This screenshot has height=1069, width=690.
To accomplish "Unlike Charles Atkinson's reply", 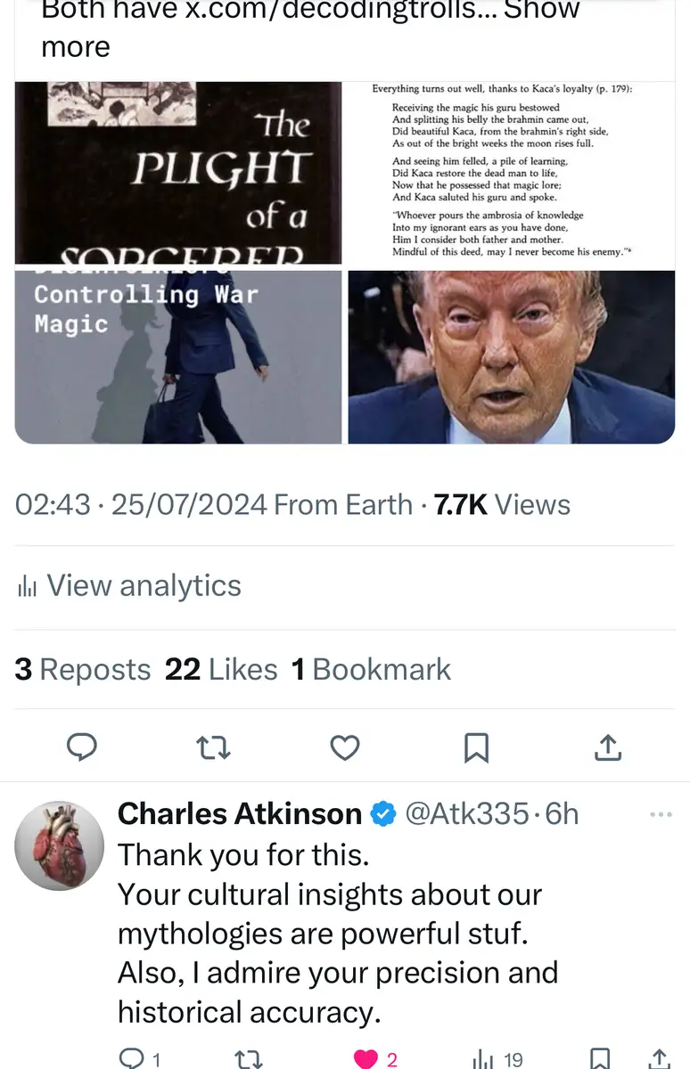I will point(375,1058).
